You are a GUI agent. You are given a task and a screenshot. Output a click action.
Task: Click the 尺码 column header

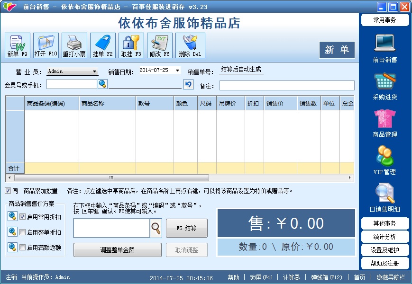point(207,103)
